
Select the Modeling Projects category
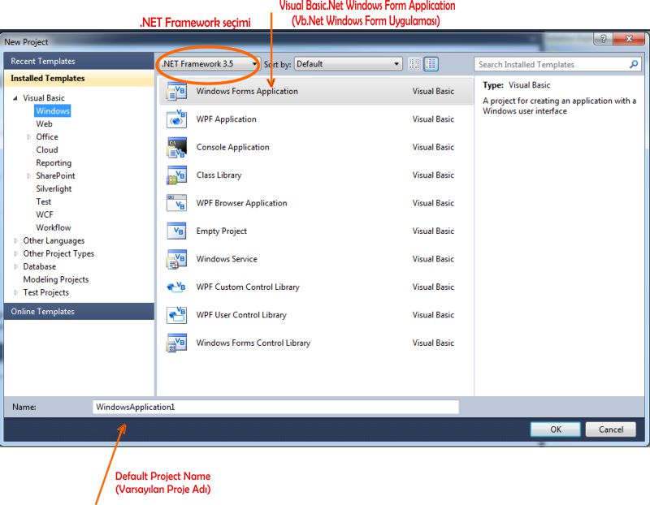coord(55,279)
